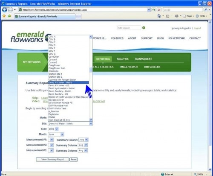Click the View Summary Report button
The image size is (213, 176).
coord(52,159)
